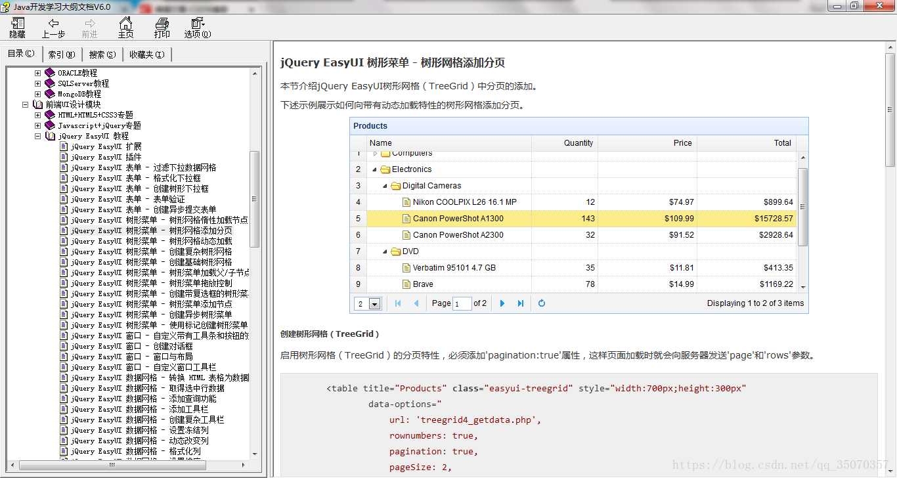
Task: Open 树形菜单 - 树形网格添加分页 topic
Action: click(152, 230)
